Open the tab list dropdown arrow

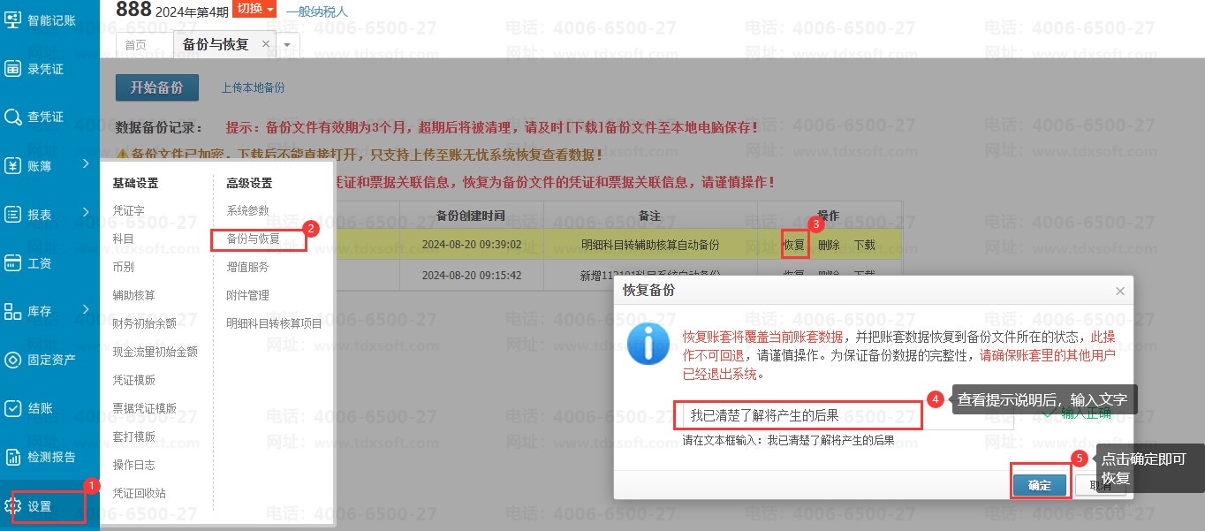coord(288,44)
